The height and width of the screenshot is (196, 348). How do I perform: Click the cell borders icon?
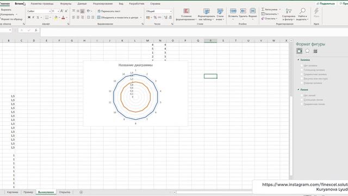click(x=46, y=17)
